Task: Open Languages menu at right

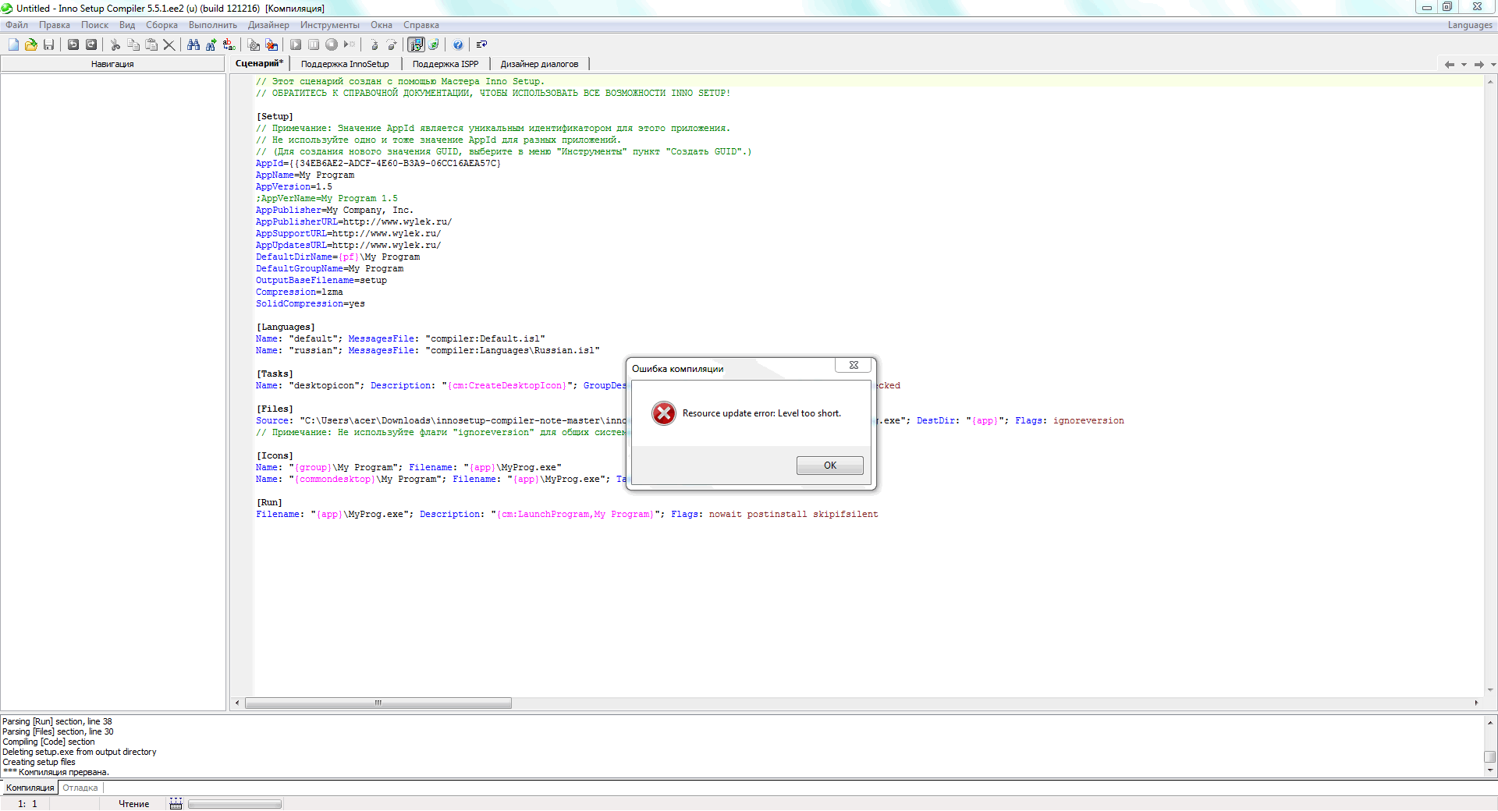Action: (x=1470, y=25)
